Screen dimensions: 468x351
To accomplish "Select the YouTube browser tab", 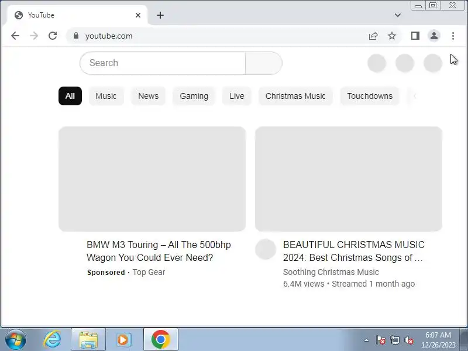I will coord(78,15).
